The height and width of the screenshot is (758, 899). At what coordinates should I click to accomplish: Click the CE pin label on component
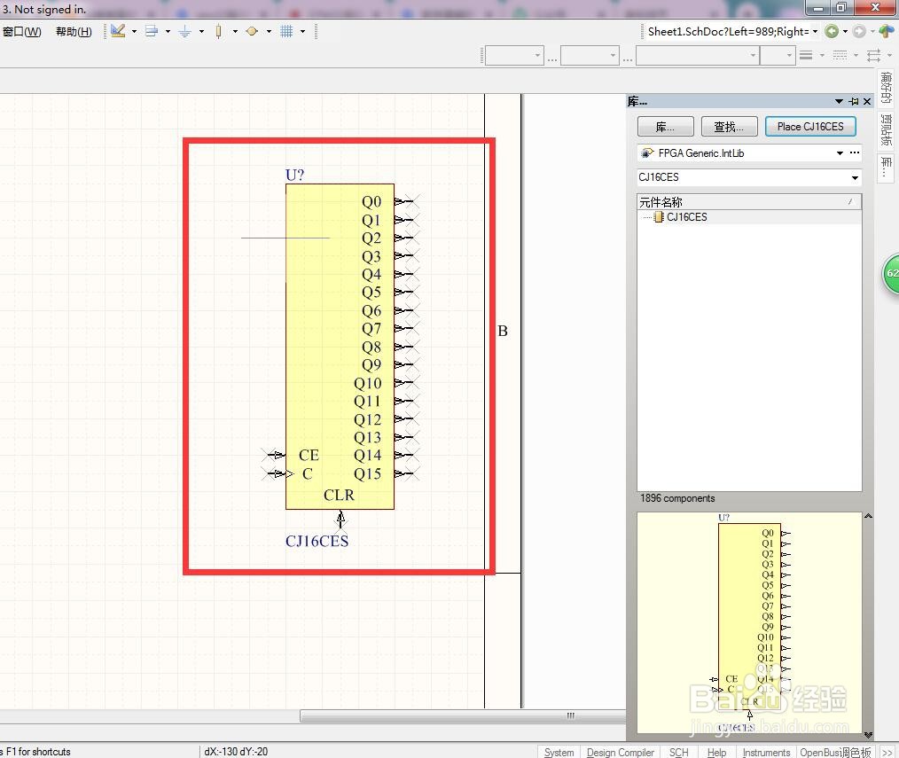point(309,456)
